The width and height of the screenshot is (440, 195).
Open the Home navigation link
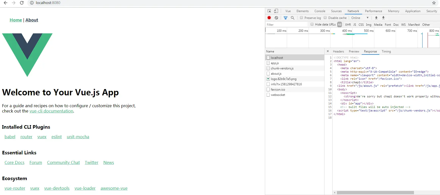(x=16, y=20)
